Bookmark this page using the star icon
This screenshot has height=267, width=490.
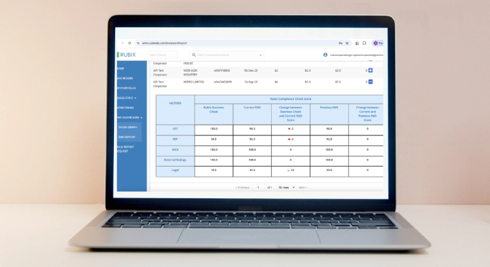347,43
